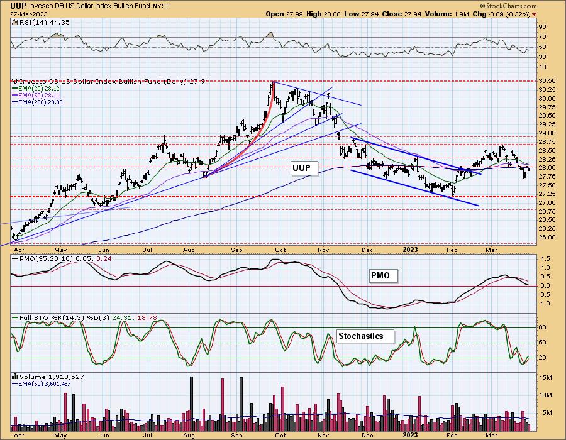Click the -1.0 level on the PMO axis
This screenshot has height=440, width=566.
tap(545, 304)
